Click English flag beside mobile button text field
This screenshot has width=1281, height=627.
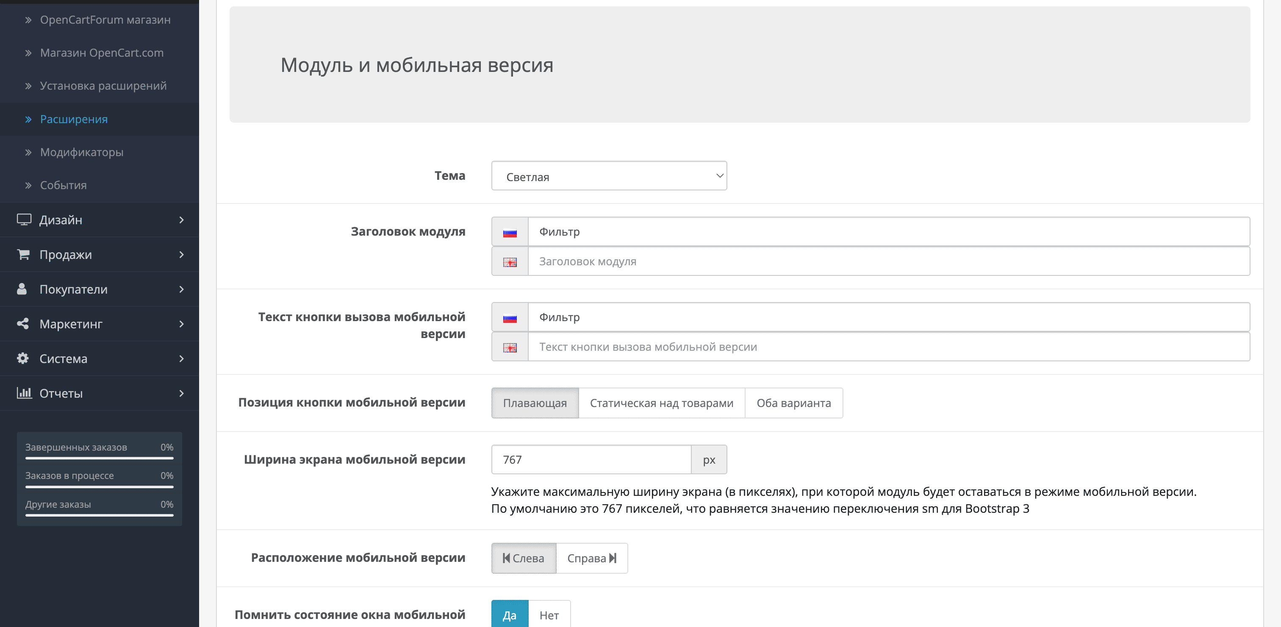coord(510,347)
